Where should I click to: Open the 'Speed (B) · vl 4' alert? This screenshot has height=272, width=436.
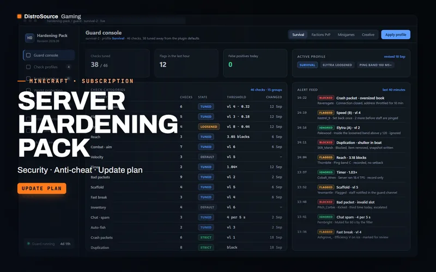351,115
